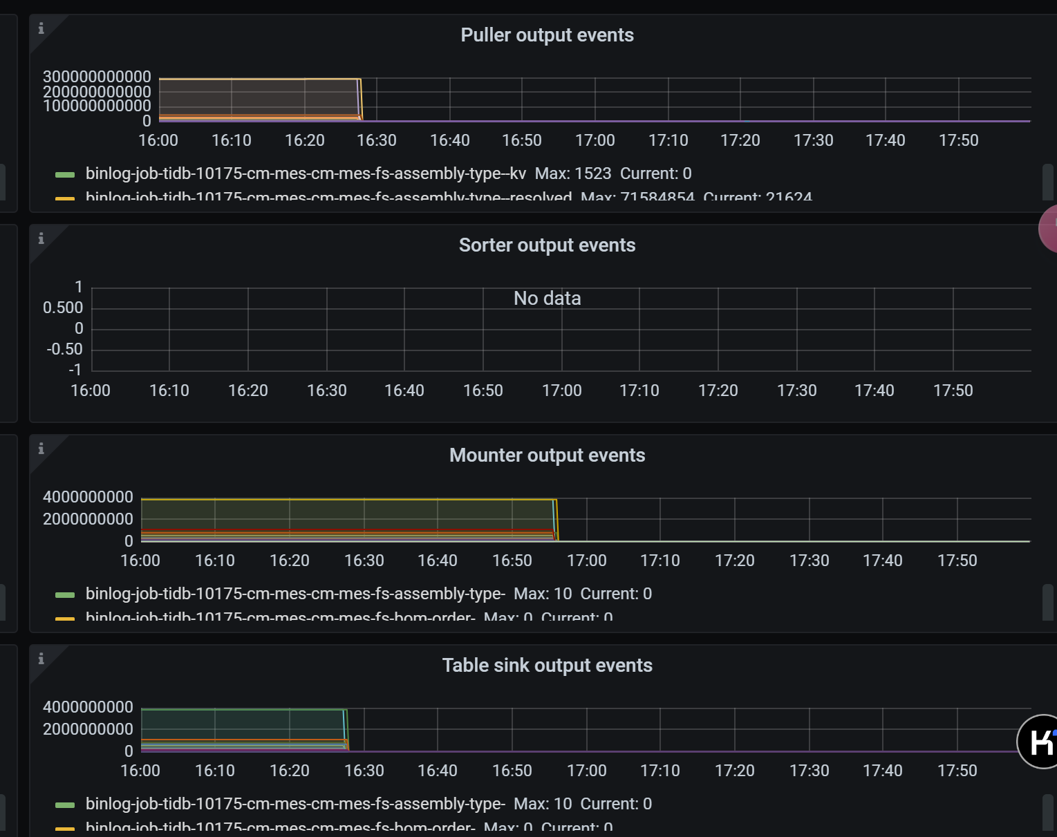Screen dimensions: 1057x837
Task: Click the info icon on Puller output events panel
Action: [x=41, y=28]
